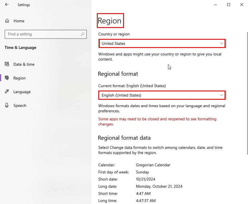Click the Speech microphone icon
Viewport: 248px width, 204px height.
(7, 105)
